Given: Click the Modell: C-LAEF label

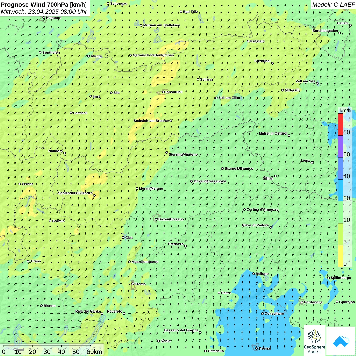Looking at the screenshot, I should pos(333,5).
